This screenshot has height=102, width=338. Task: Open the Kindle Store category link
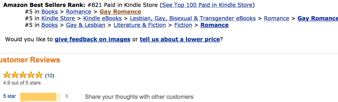(x=58, y=18)
